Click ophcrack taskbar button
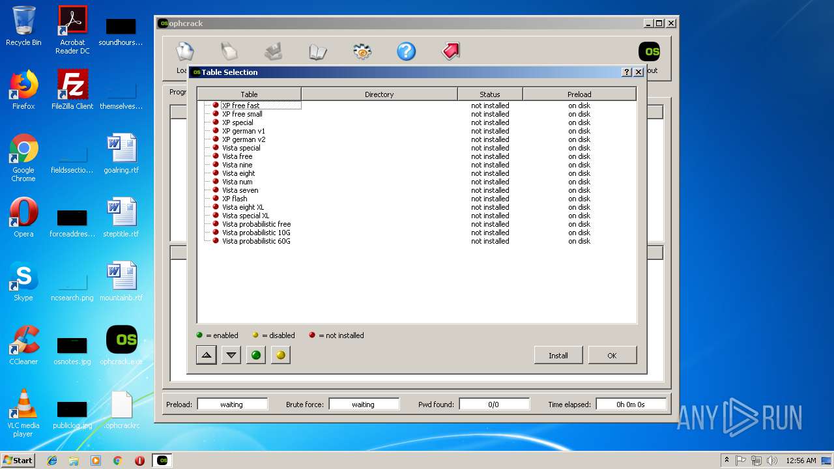This screenshot has width=834, height=469. click(x=162, y=461)
